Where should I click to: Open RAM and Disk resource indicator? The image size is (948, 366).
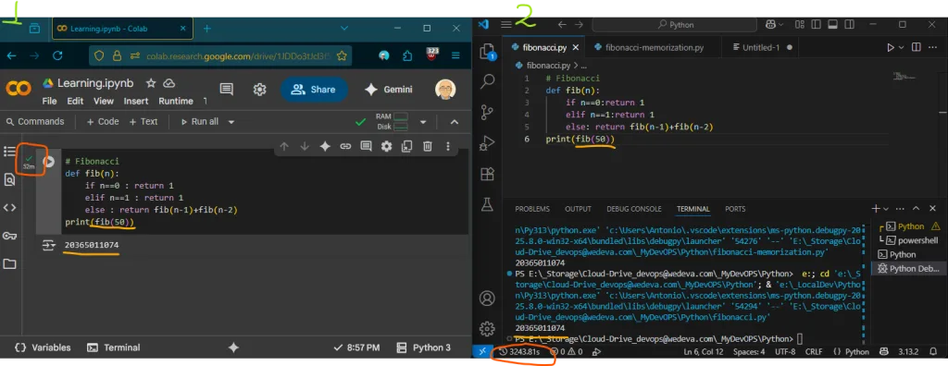(392, 121)
